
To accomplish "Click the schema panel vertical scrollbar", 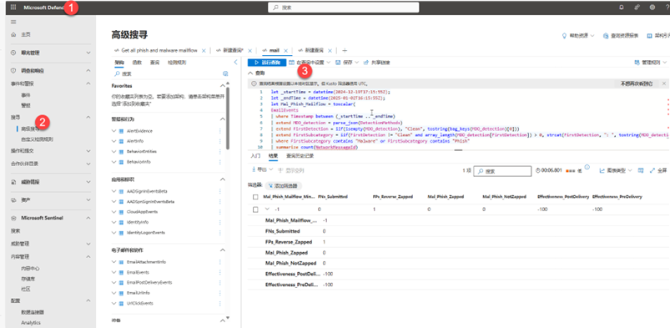I will point(228,118).
